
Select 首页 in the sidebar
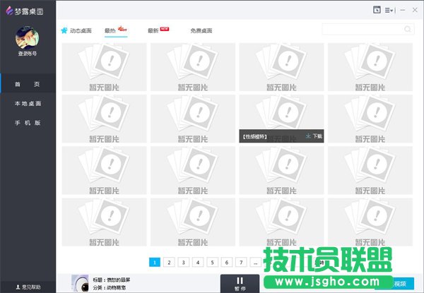coord(28,85)
